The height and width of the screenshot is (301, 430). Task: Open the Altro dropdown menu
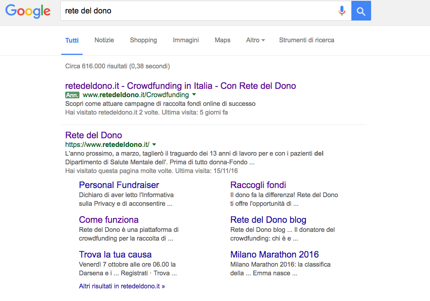[x=255, y=40]
